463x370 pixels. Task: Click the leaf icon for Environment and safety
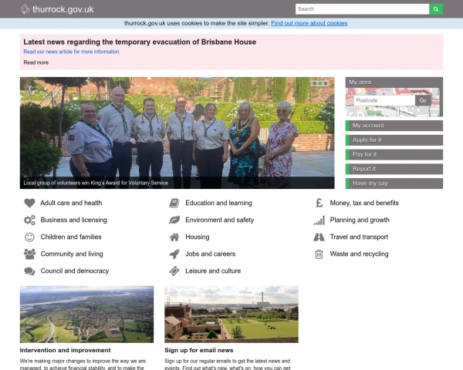174,220
